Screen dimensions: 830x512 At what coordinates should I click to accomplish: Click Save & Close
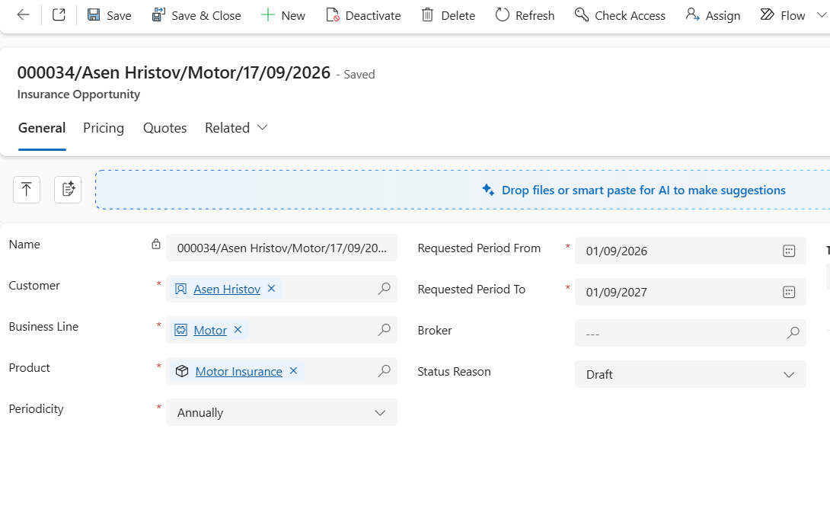coord(196,15)
